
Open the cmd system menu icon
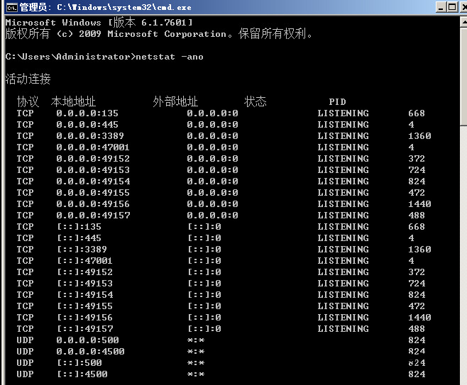point(12,7)
